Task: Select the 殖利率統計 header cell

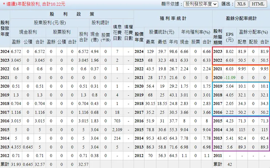Action: click(x=173, y=19)
